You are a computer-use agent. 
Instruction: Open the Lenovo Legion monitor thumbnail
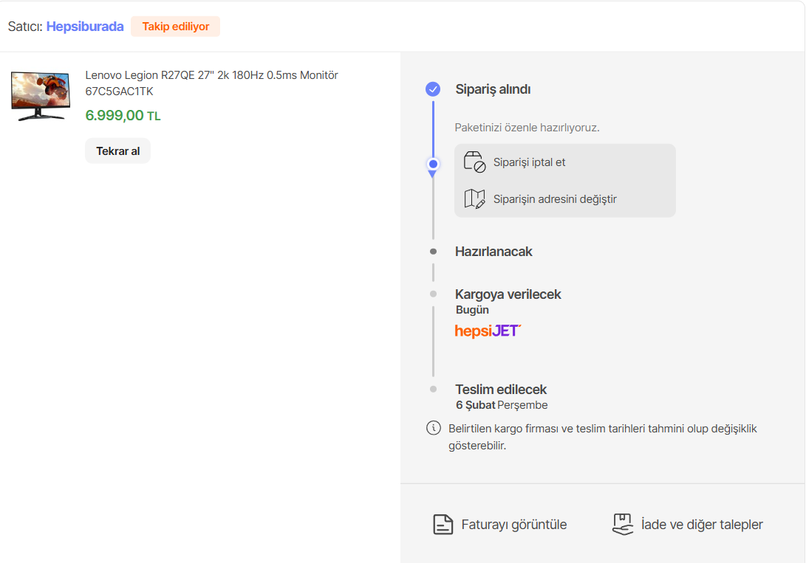41,96
